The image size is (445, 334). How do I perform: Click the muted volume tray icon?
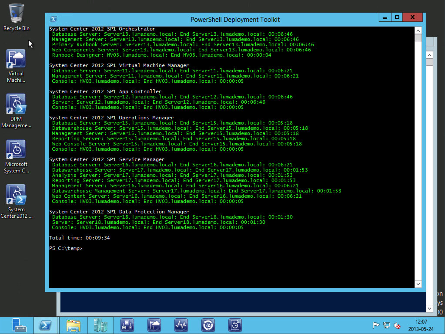point(397,325)
